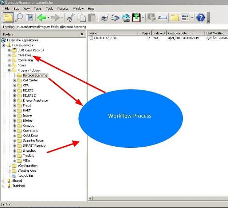Select the Fraud folder

coord(27,105)
